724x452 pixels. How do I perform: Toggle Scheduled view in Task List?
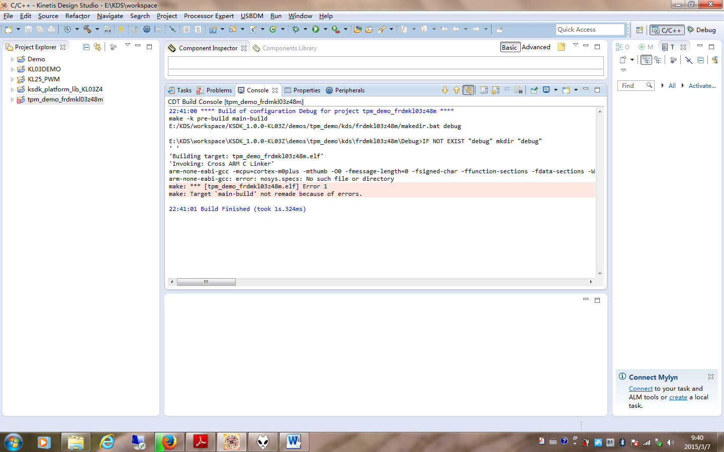click(x=658, y=60)
